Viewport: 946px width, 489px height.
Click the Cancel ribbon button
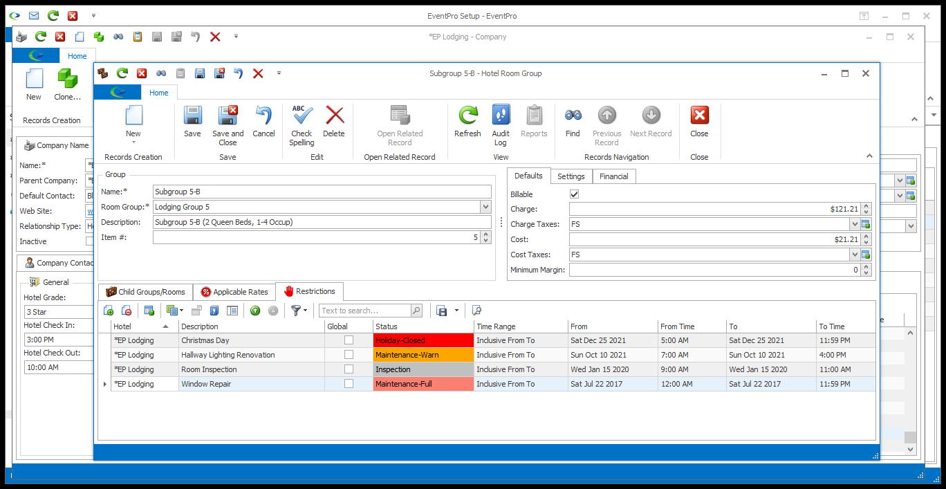pyautogui.click(x=263, y=122)
